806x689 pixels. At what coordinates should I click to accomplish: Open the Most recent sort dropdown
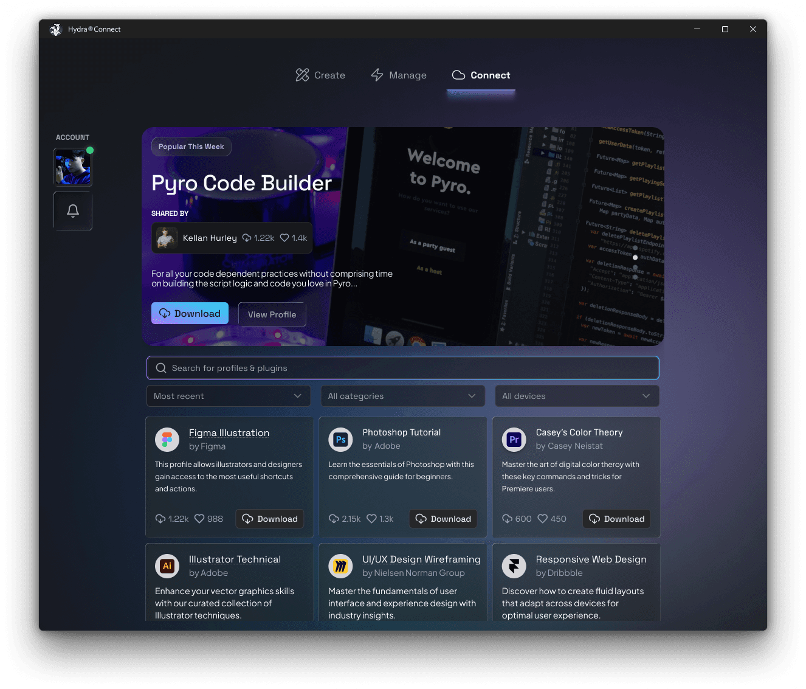[x=229, y=396]
